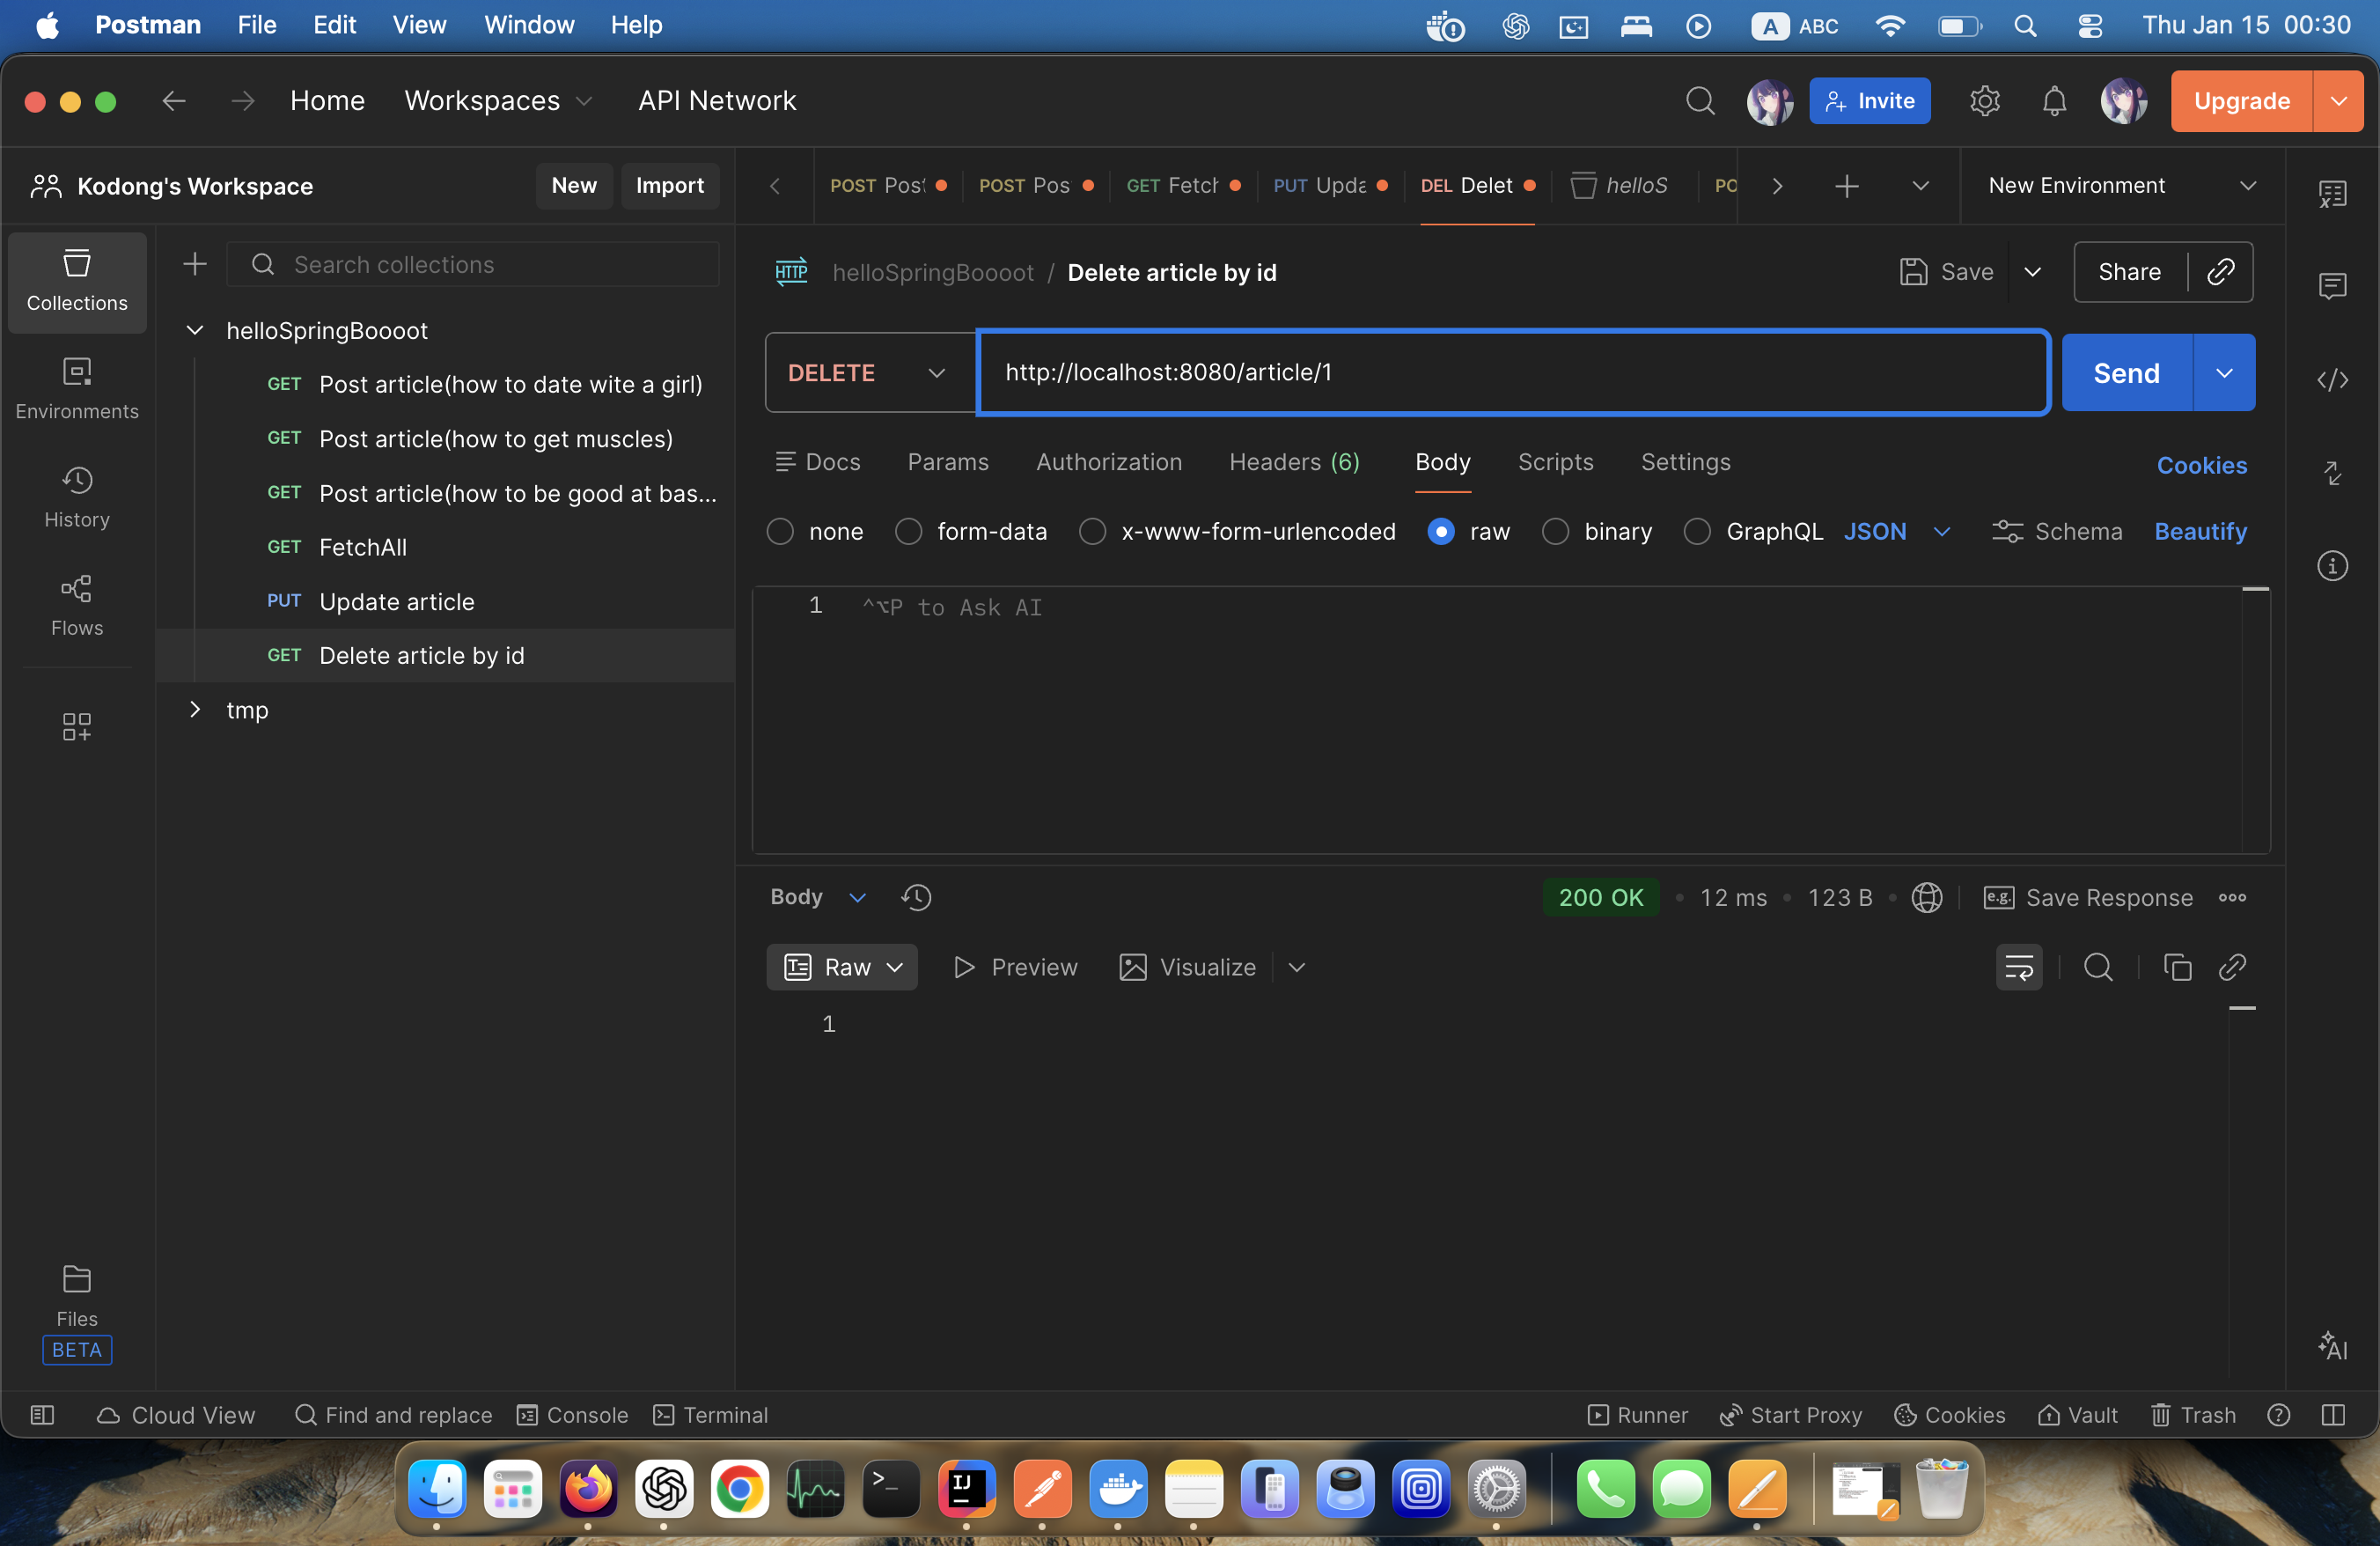Open the Authorization tab

[1108, 462]
